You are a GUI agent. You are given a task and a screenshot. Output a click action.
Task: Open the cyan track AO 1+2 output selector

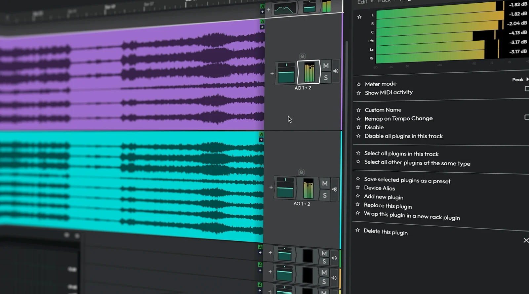click(x=302, y=204)
